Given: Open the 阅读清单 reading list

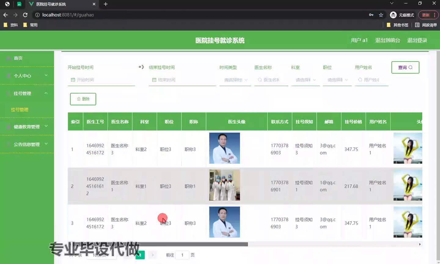Looking at the screenshot, I should click(426, 25).
